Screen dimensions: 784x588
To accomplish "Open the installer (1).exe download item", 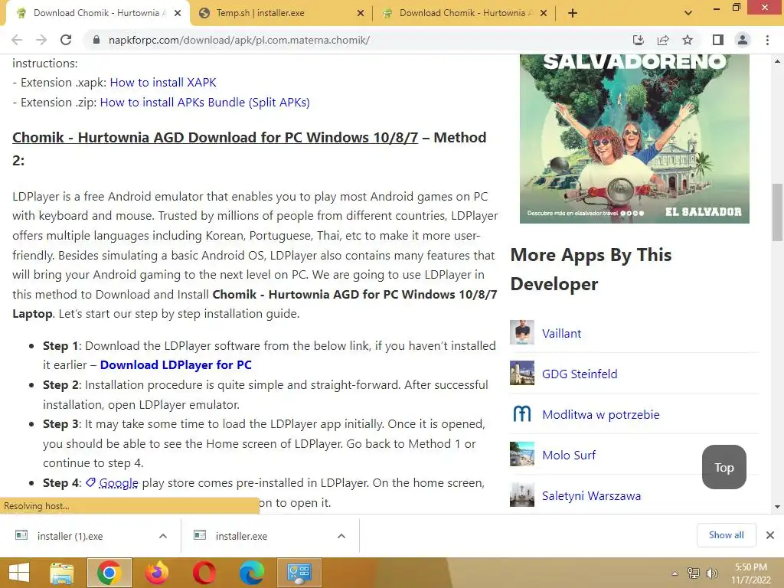I will click(70, 536).
